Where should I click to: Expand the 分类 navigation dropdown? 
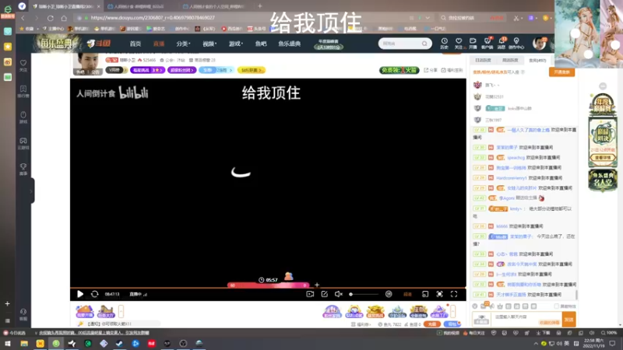pyautogui.click(x=183, y=44)
